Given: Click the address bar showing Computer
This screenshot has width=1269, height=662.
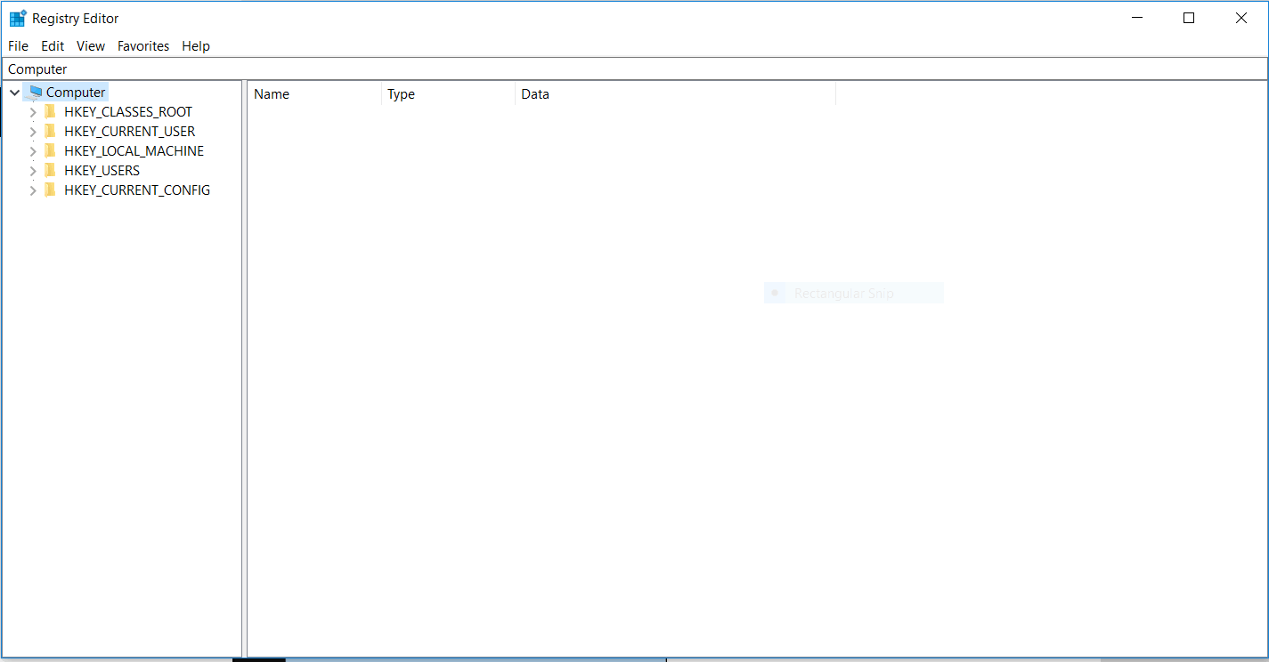Looking at the screenshot, I should (x=634, y=69).
